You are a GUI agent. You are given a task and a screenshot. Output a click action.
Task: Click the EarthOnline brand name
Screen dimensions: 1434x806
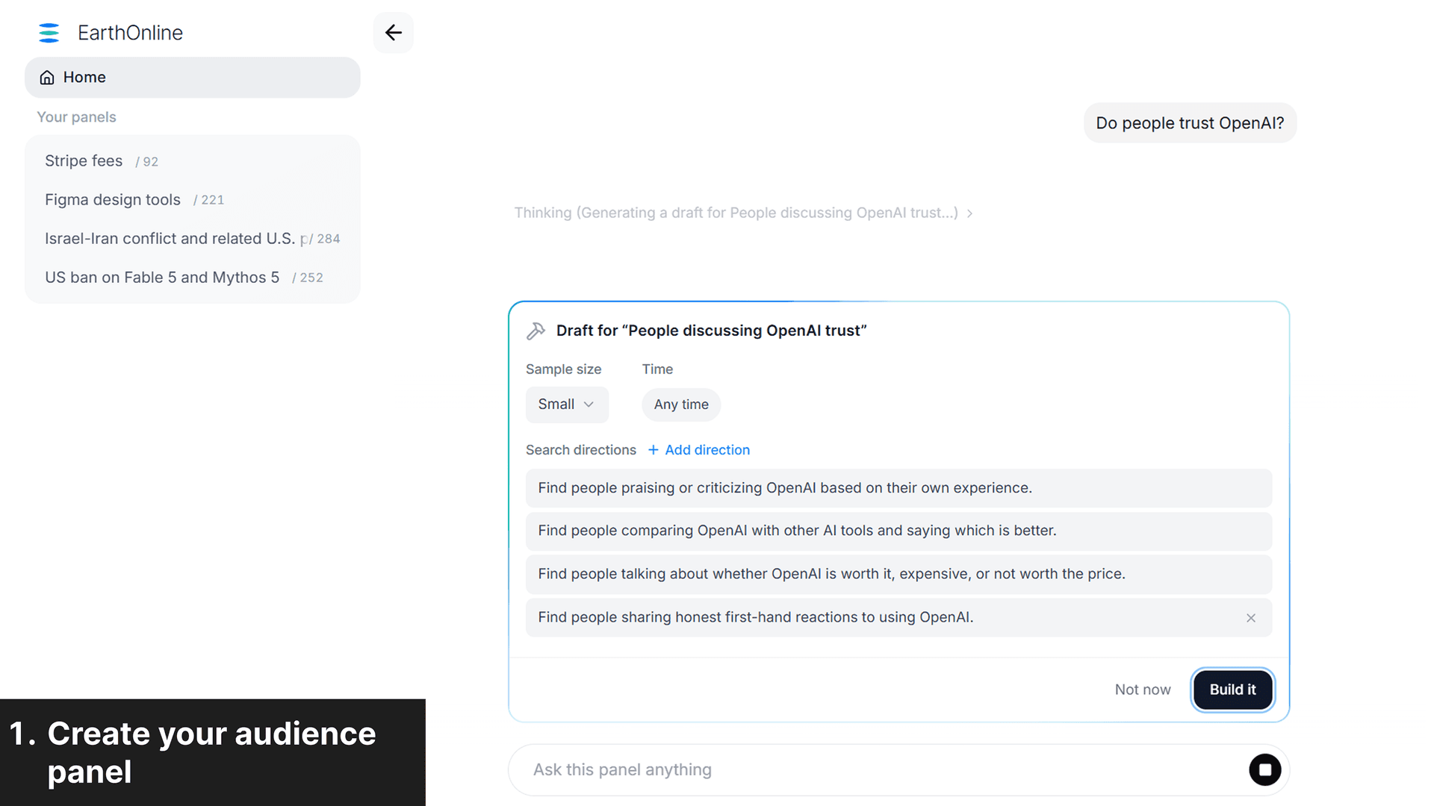tap(130, 33)
